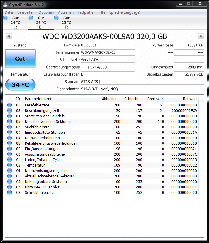The image size is (209, 243).
Task: Select the Lesefehlerrate parameter name
Action: pyautogui.click(x=37, y=105)
